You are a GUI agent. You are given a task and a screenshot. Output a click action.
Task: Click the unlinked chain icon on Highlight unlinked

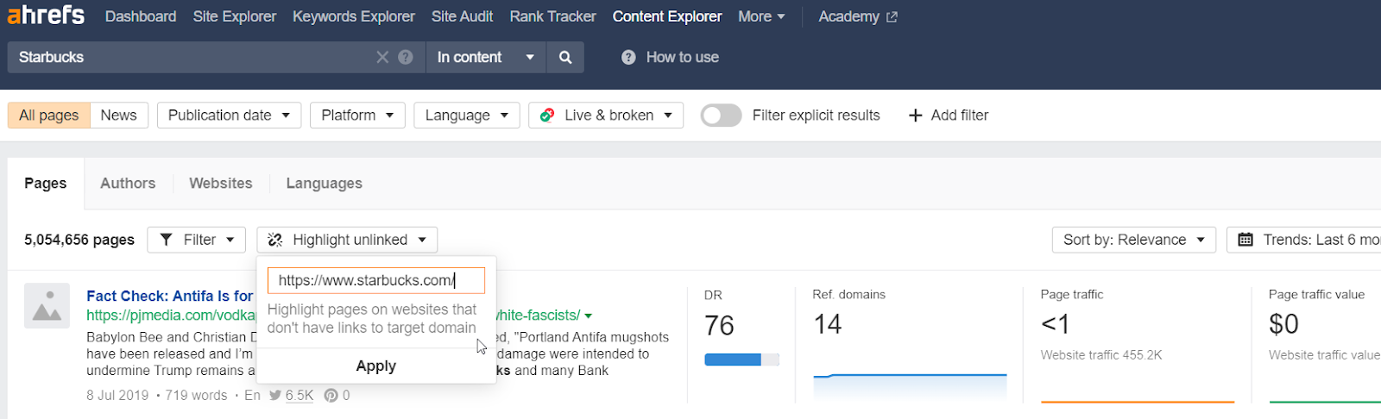click(x=275, y=240)
